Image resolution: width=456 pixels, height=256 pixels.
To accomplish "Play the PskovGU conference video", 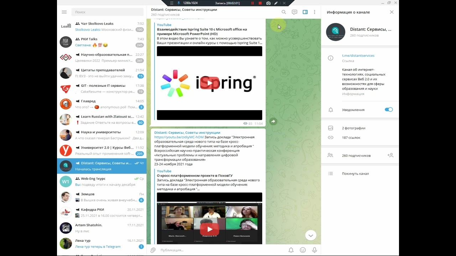I will pos(209,229).
